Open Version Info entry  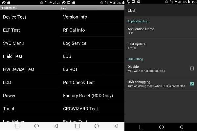click(x=92, y=17)
